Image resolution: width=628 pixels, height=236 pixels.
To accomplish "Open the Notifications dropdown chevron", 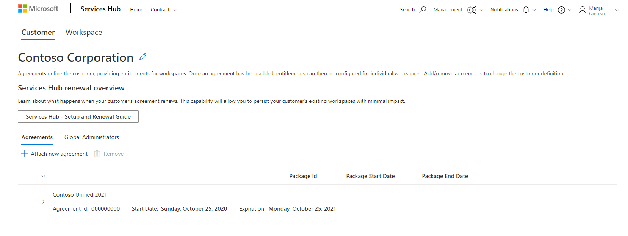I will click(x=534, y=10).
